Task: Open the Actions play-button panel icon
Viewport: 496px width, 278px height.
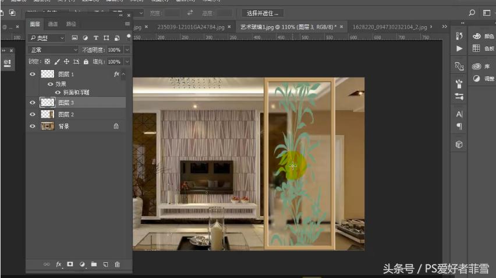Action: (459, 48)
